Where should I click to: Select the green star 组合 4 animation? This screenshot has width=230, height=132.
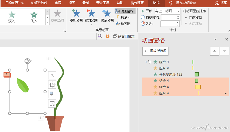coord(186,81)
